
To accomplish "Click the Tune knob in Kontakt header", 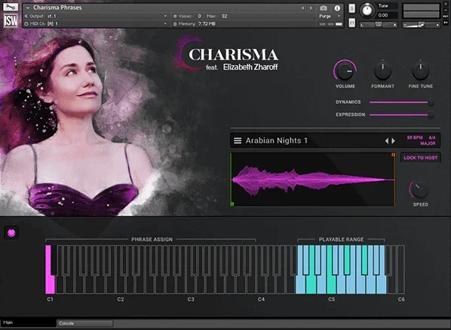I will click(x=367, y=11).
